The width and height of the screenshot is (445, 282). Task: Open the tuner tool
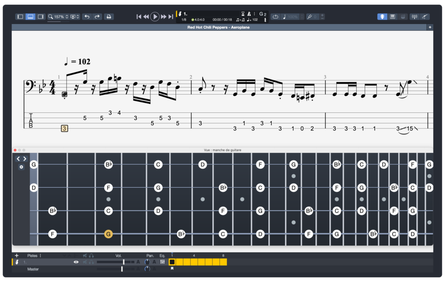click(x=414, y=17)
